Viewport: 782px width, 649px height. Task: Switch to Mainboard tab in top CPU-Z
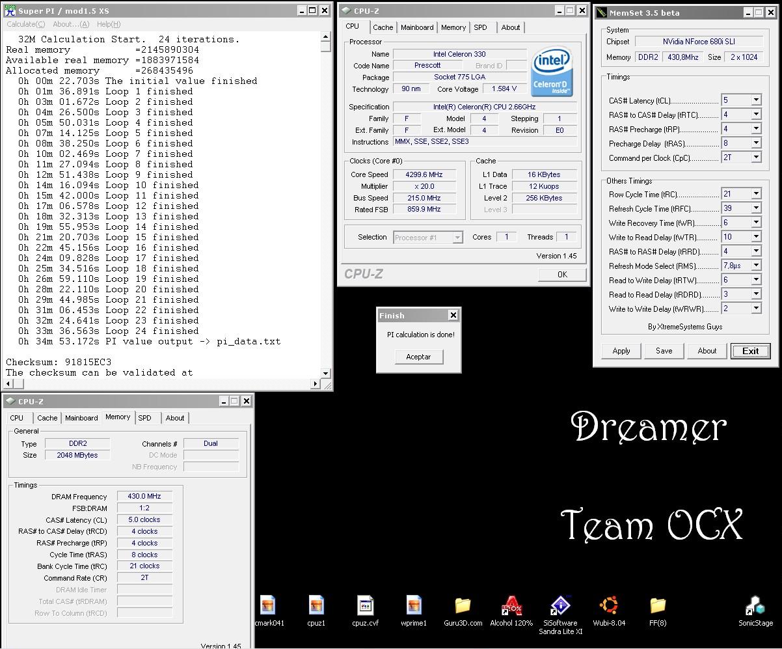[x=417, y=27]
